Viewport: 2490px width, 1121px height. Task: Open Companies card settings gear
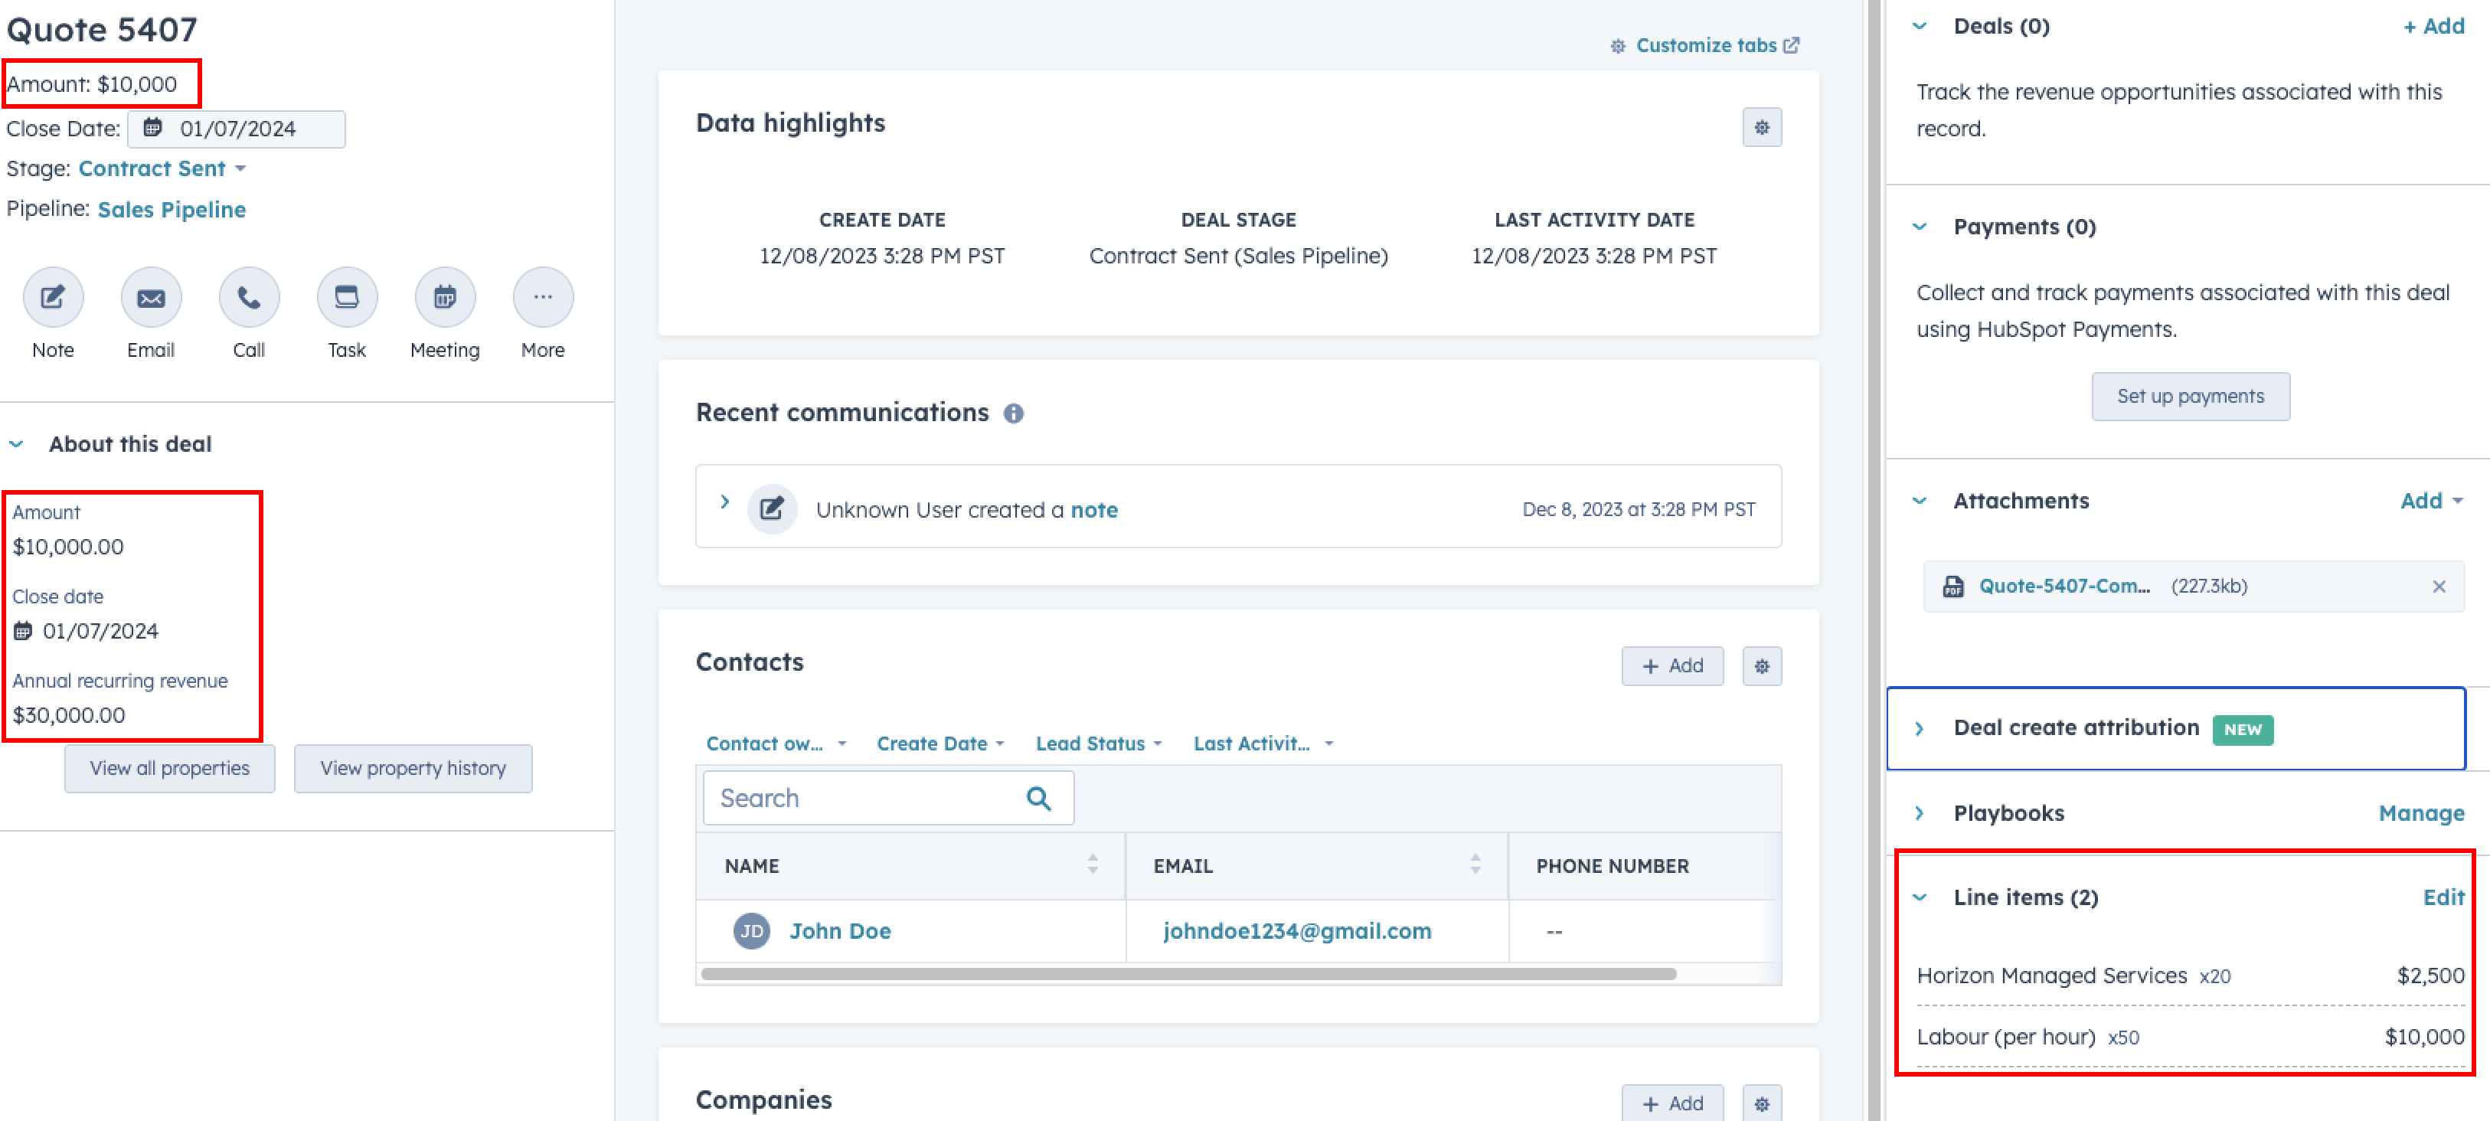point(1761,1103)
